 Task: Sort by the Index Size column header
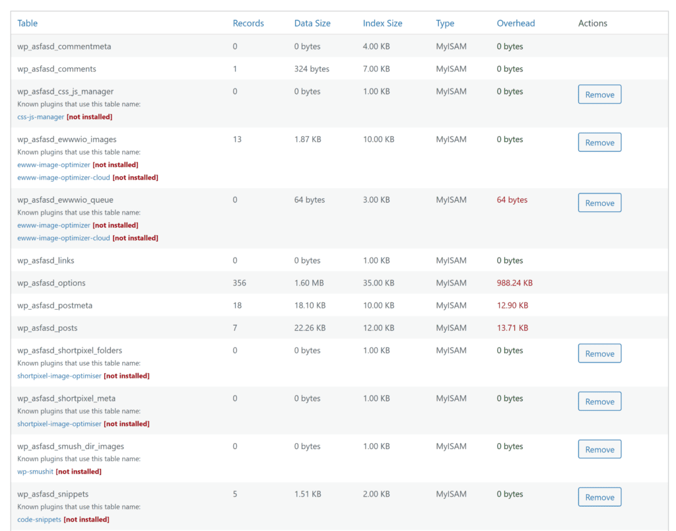click(x=382, y=23)
